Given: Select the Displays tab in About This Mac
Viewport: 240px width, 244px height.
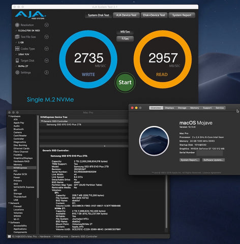Looking at the screenshot, I should click(x=169, y=108).
